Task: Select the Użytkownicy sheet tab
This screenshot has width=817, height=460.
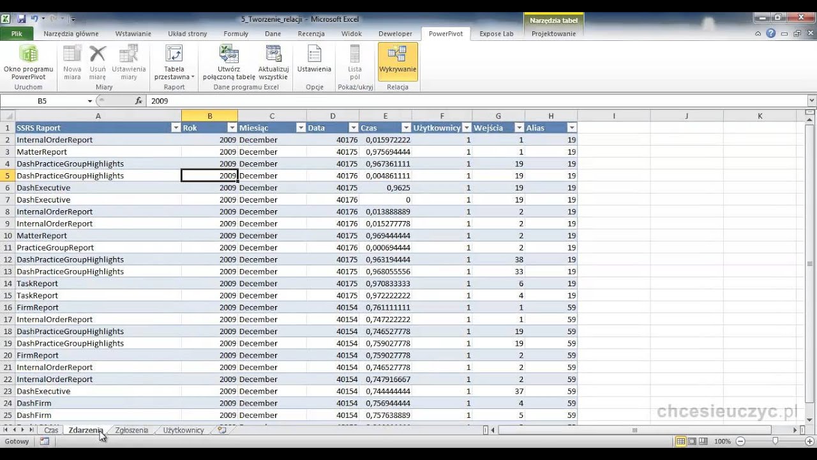Action: pos(183,430)
